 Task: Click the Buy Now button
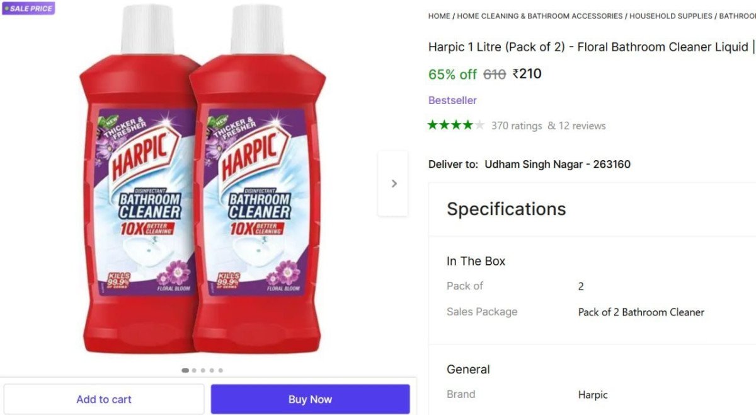[310, 399]
